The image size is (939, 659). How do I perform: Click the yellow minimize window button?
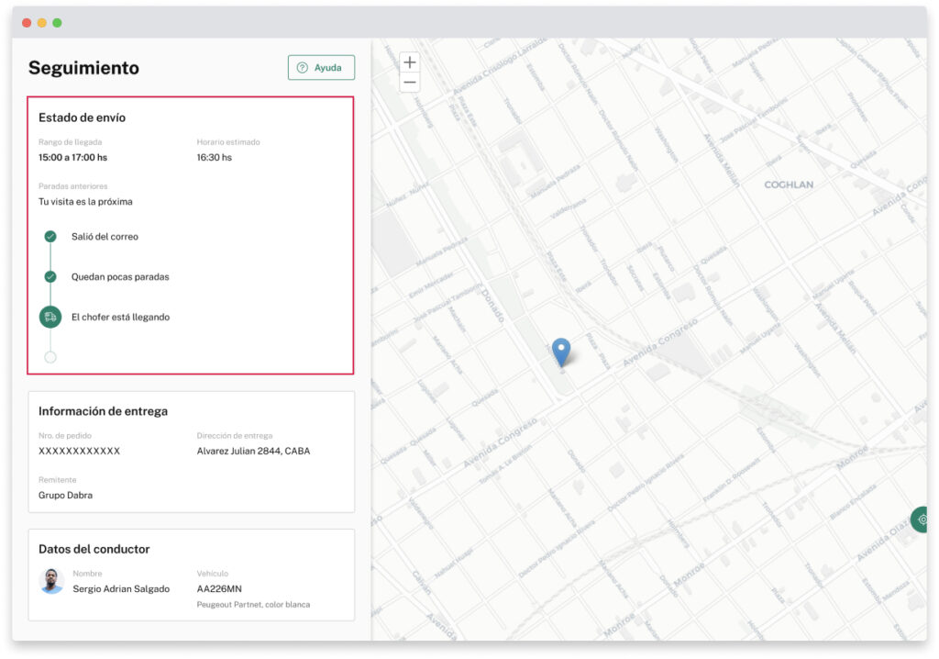(x=42, y=23)
